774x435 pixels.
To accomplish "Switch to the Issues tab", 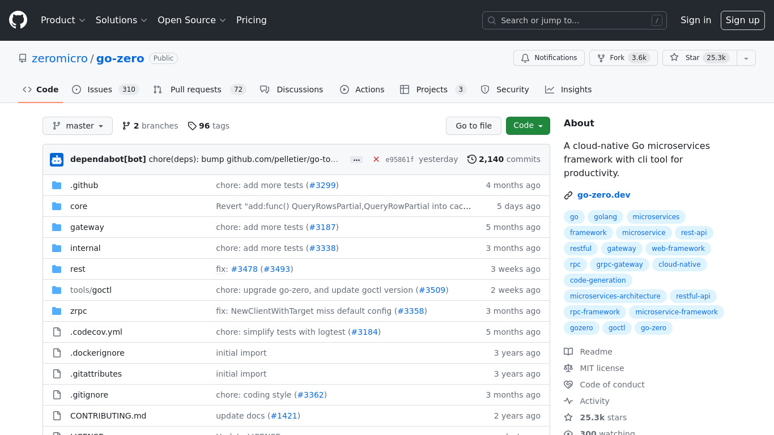I will tap(105, 89).
